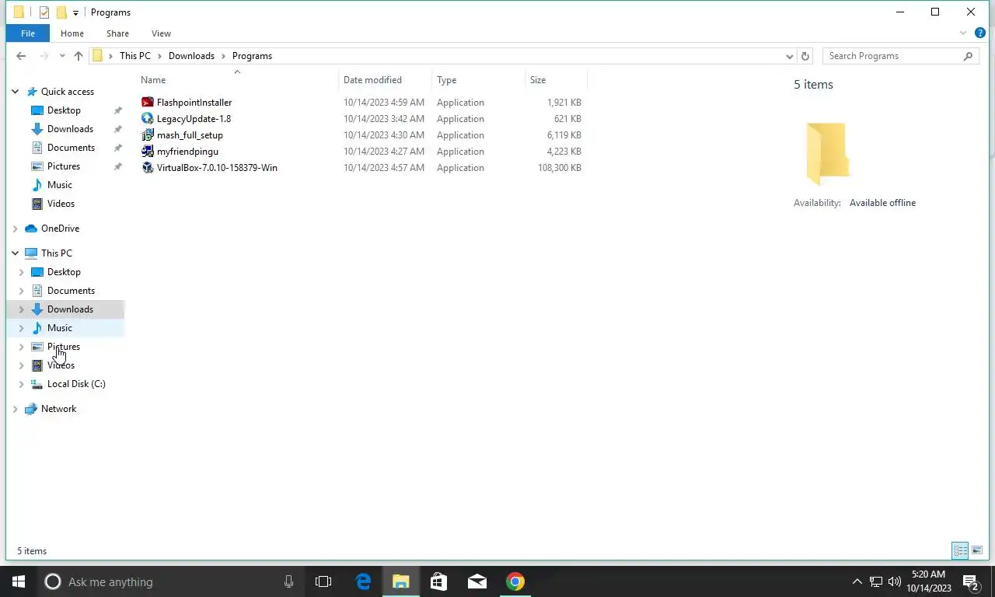Viewport: 995px width, 597px height.
Task: Switch to the Share ribbon tab
Action: 117,33
